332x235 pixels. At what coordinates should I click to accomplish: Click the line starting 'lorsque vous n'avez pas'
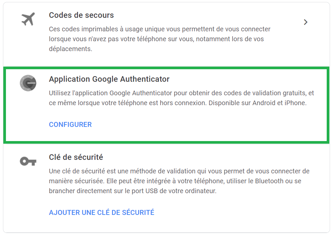157,39
